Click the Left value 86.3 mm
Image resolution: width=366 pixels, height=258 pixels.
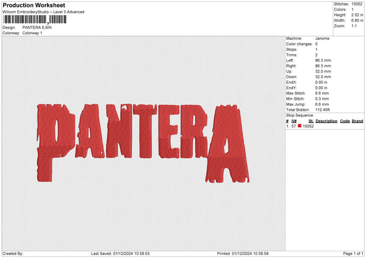tap(323, 60)
